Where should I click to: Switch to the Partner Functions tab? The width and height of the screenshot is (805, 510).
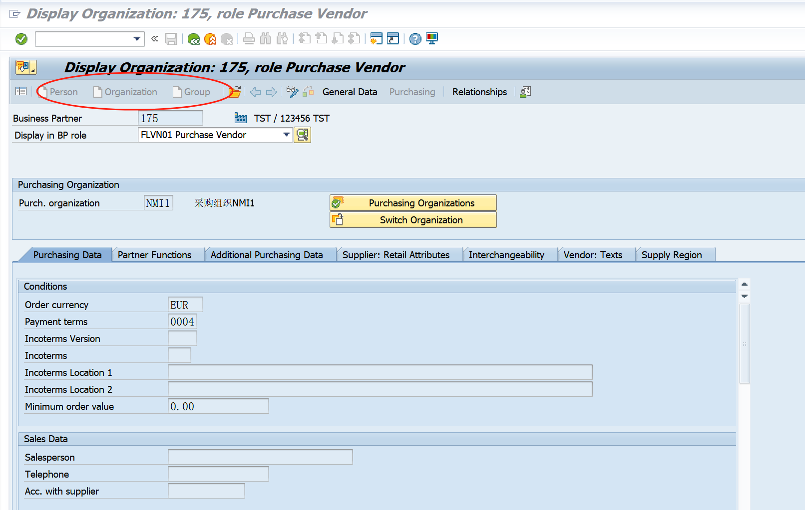click(x=154, y=255)
